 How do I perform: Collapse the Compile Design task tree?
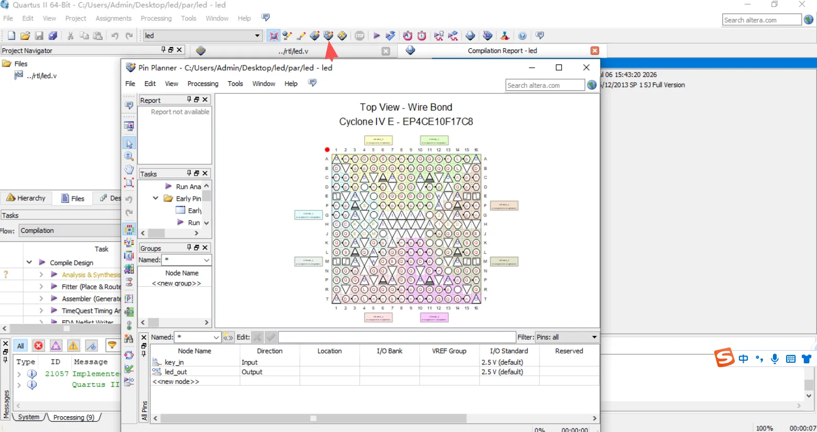[29, 262]
